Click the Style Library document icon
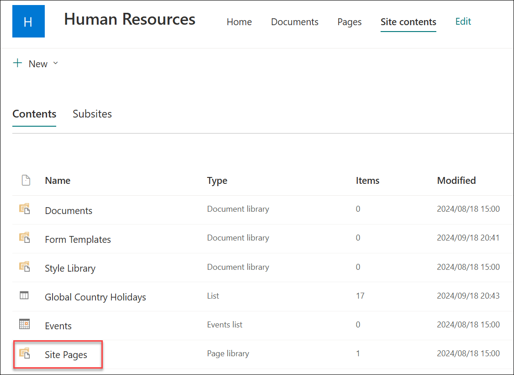Image resolution: width=514 pixels, height=375 pixels. [x=26, y=268]
